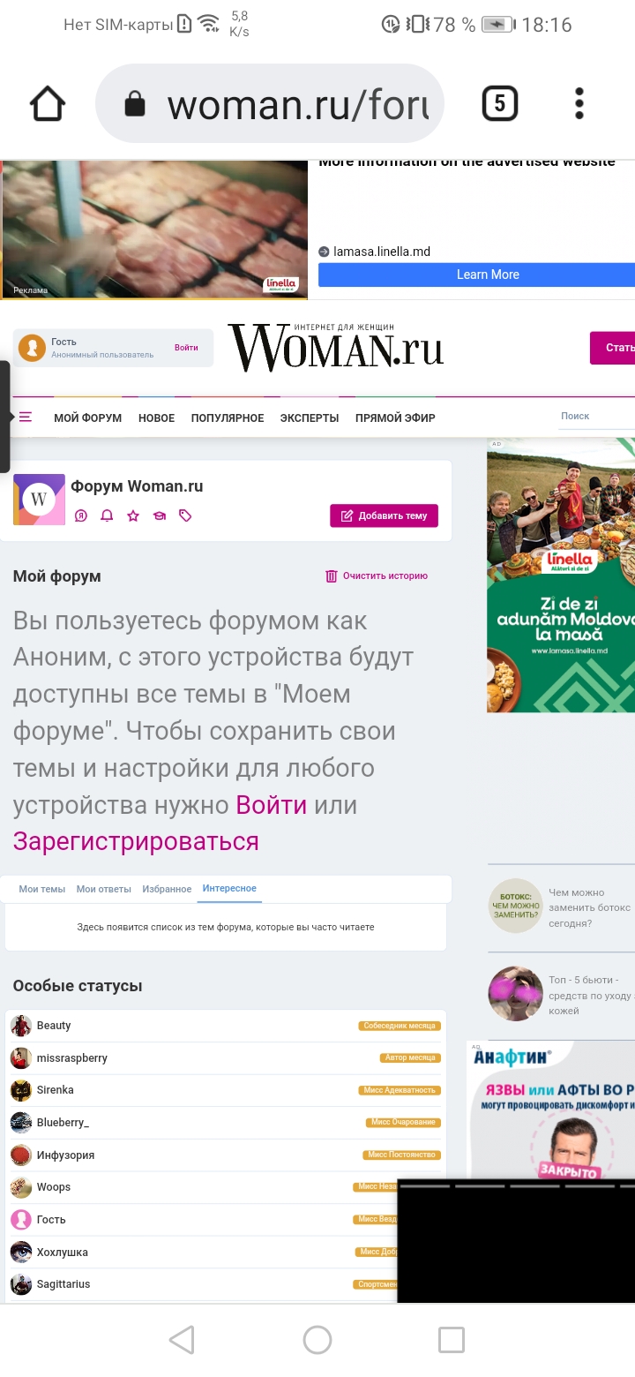Open the botox replacement article link
The image size is (635, 1377).
pos(589,907)
